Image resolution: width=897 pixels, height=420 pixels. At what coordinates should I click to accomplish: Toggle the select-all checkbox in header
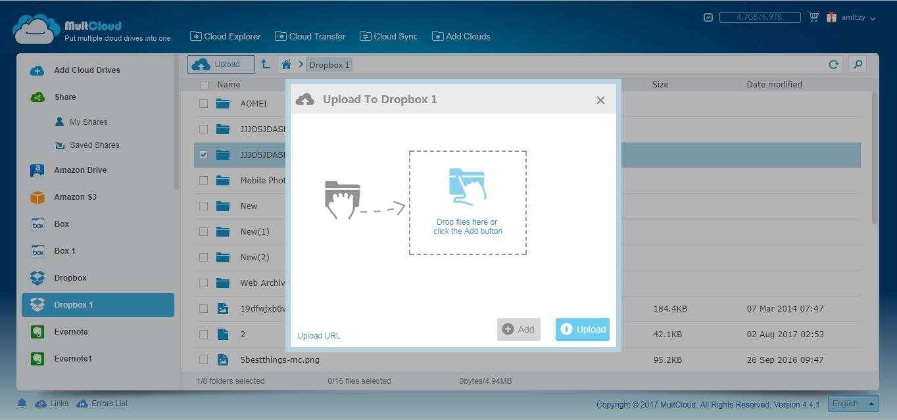coord(204,84)
